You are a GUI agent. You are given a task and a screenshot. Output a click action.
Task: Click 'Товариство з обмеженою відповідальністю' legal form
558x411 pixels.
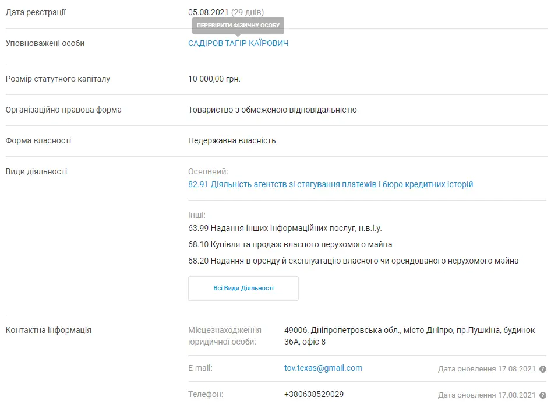(272, 110)
